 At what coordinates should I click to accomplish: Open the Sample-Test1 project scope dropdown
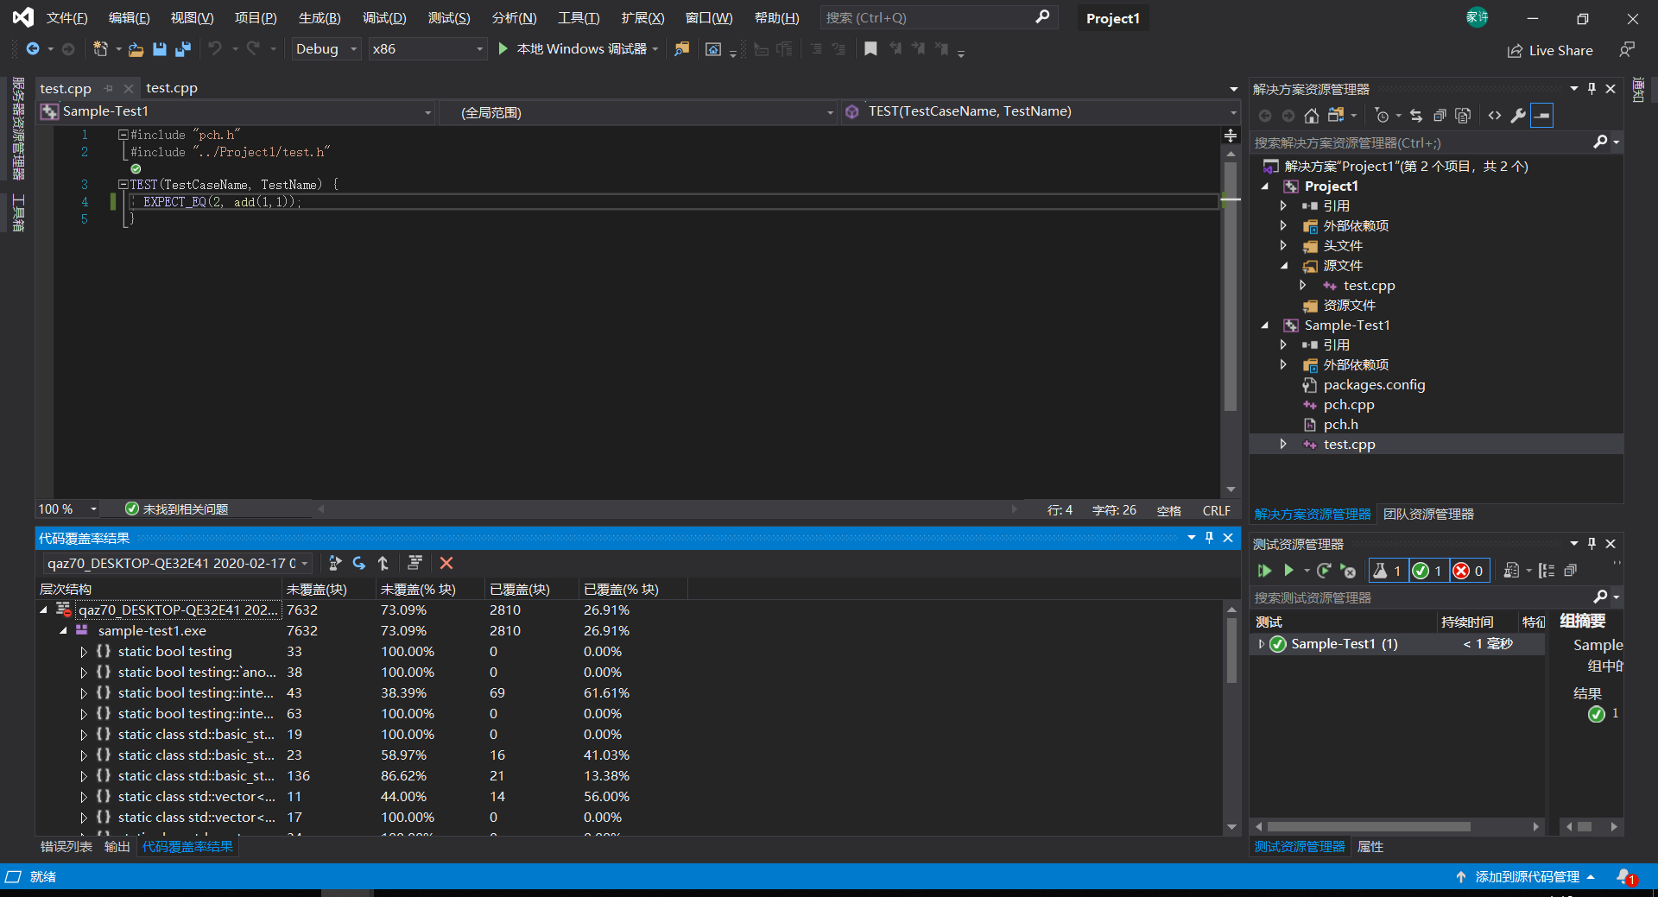(236, 111)
